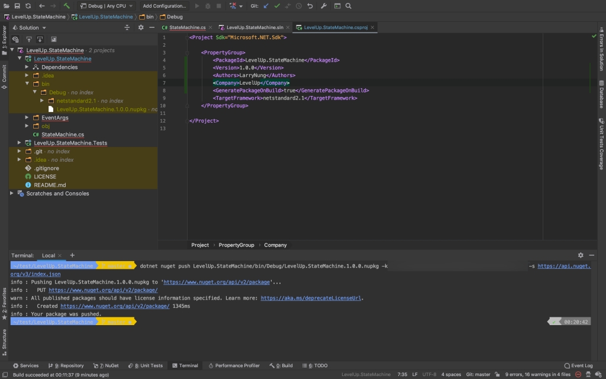The width and height of the screenshot is (606, 379).
Task: Select the .gitignore file
Action: [46, 168]
